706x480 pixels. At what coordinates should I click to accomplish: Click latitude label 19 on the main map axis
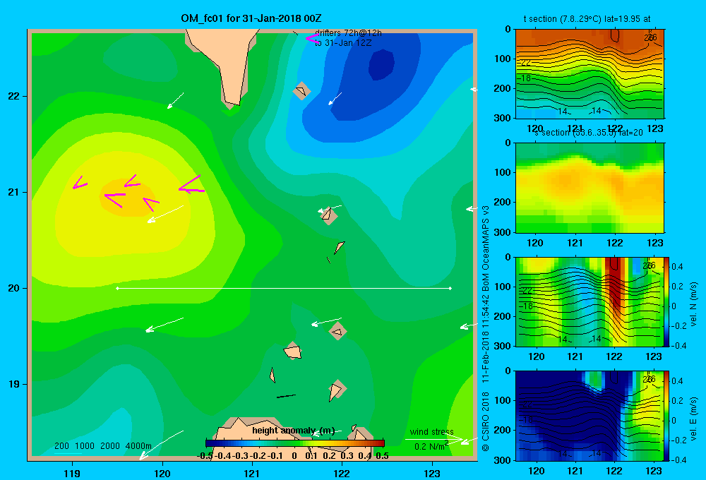click(x=14, y=384)
